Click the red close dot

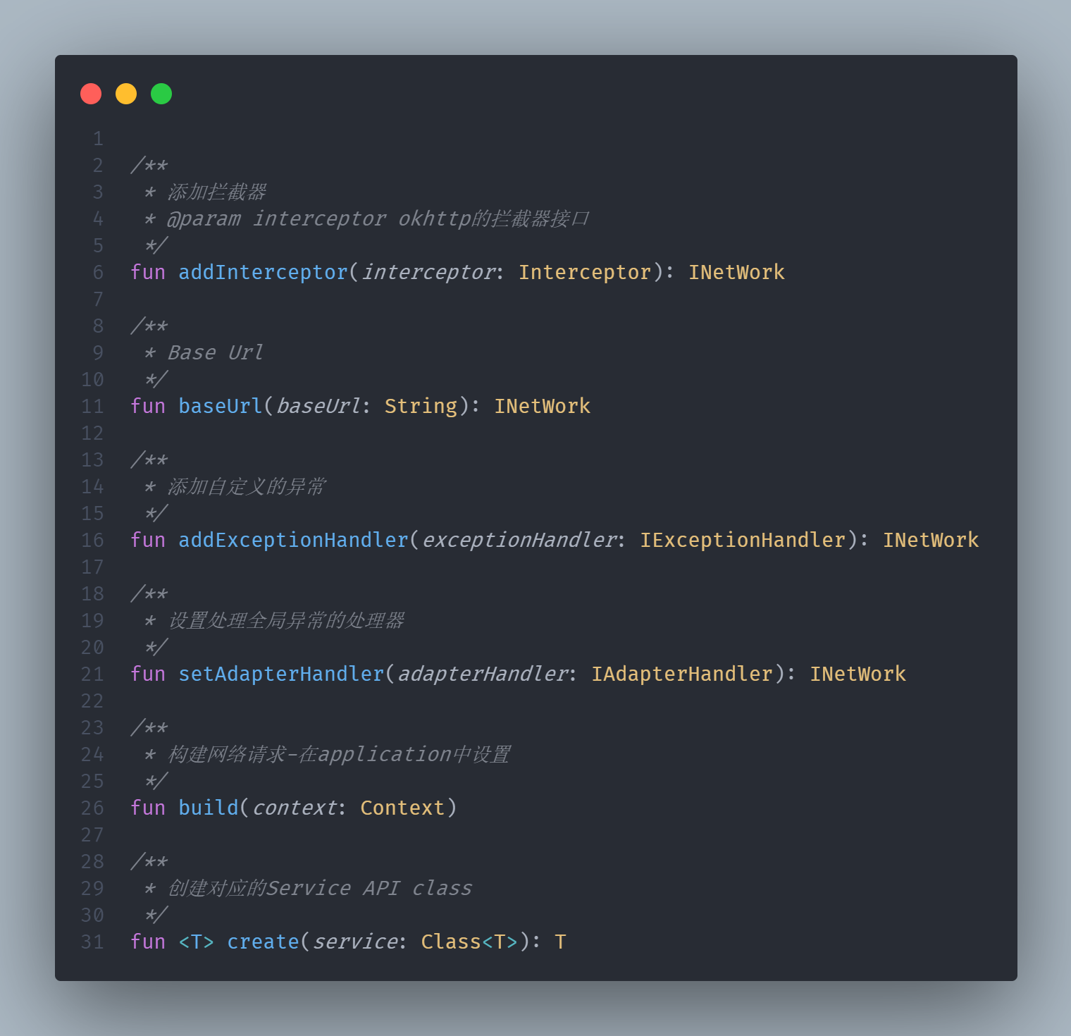tap(91, 94)
